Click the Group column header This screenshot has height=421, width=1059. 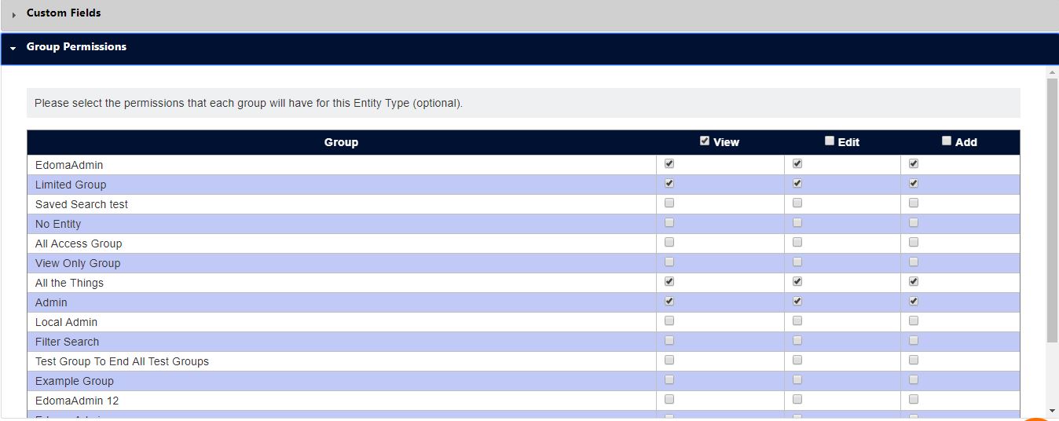point(341,142)
